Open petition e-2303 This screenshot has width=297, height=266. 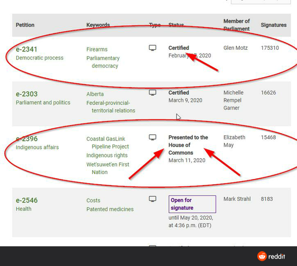[26, 94]
